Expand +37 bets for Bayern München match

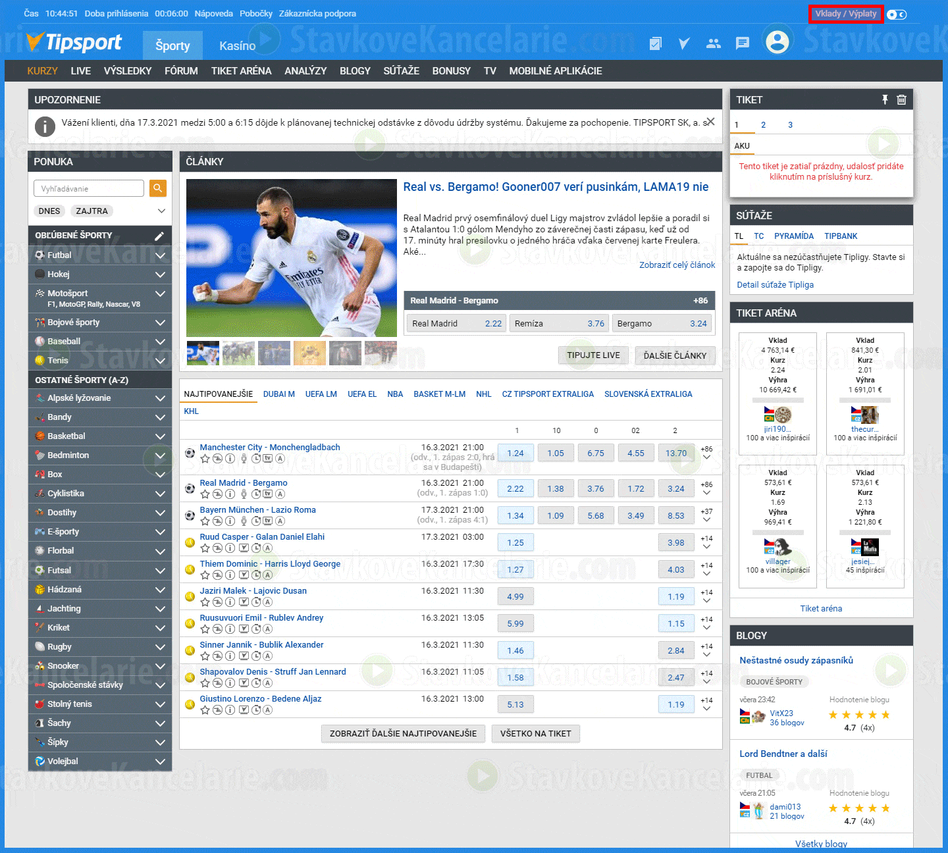click(x=706, y=515)
